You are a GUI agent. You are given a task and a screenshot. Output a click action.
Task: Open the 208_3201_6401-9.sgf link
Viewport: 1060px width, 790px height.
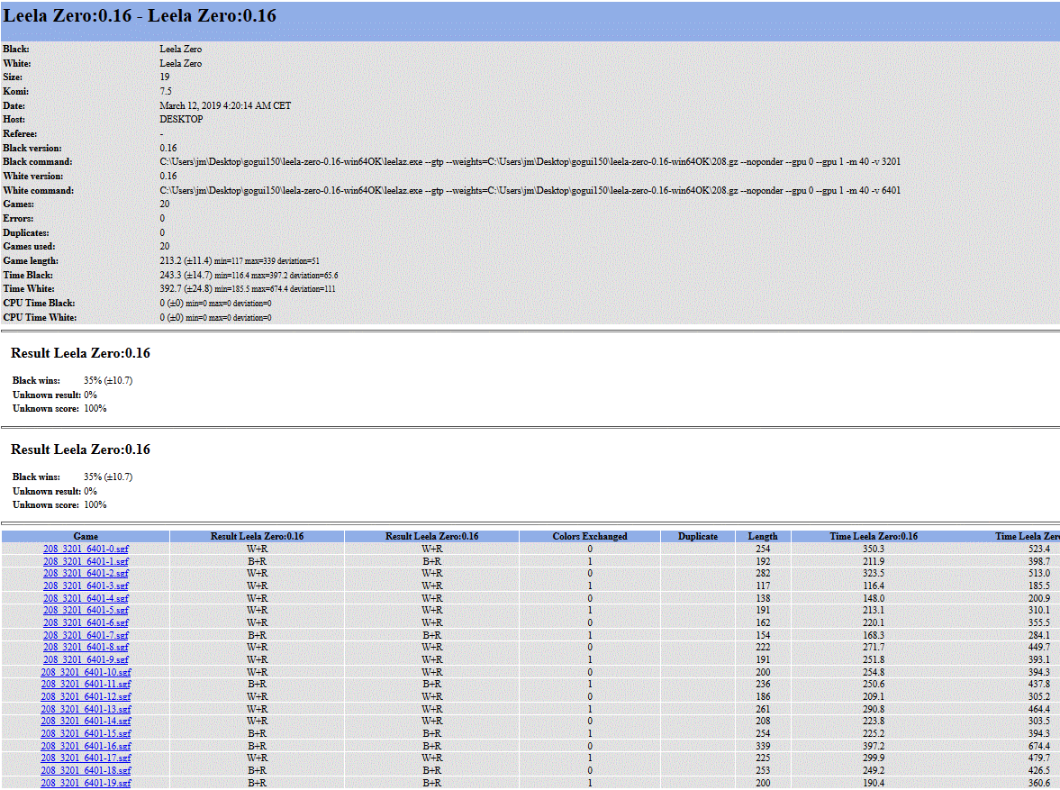point(86,659)
